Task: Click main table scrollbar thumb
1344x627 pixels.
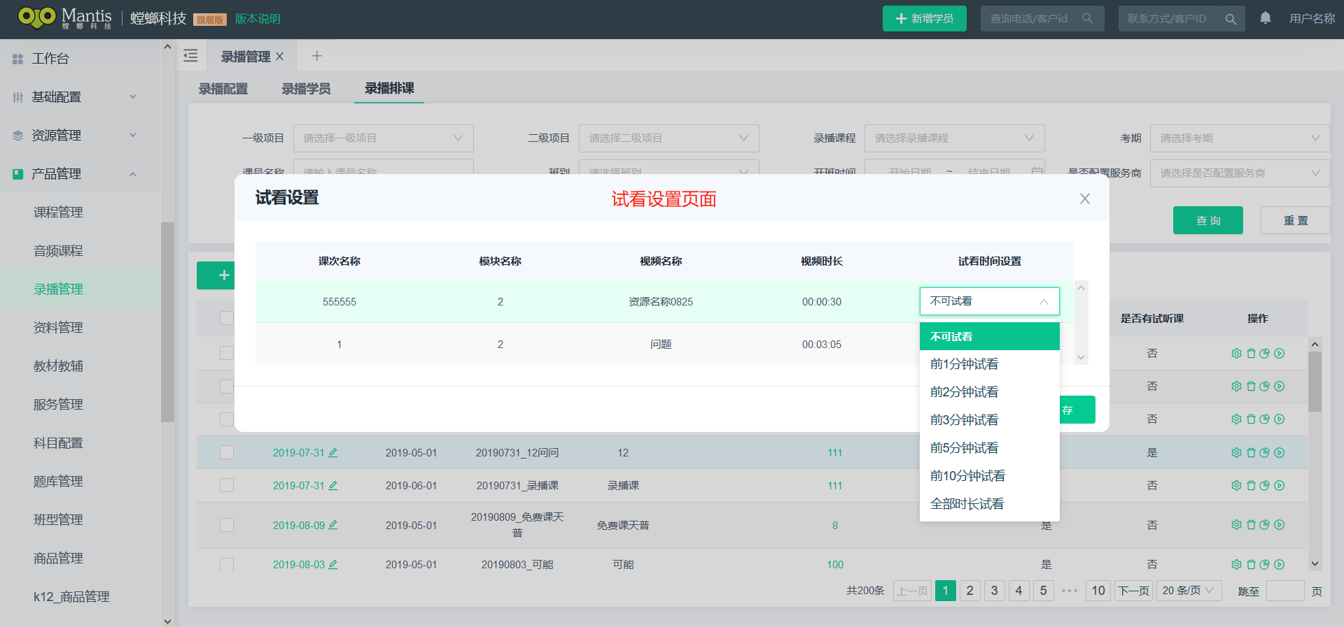Action: tap(1315, 381)
